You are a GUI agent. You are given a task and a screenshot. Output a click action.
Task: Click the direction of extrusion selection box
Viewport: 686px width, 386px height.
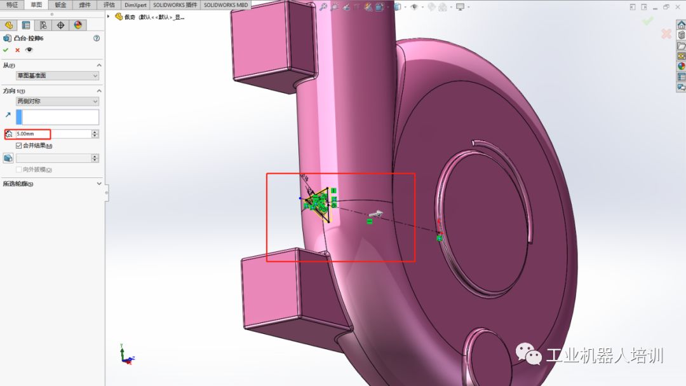point(57,117)
